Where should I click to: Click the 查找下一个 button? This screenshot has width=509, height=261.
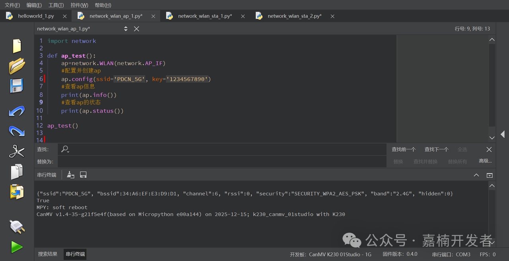tap(436, 149)
